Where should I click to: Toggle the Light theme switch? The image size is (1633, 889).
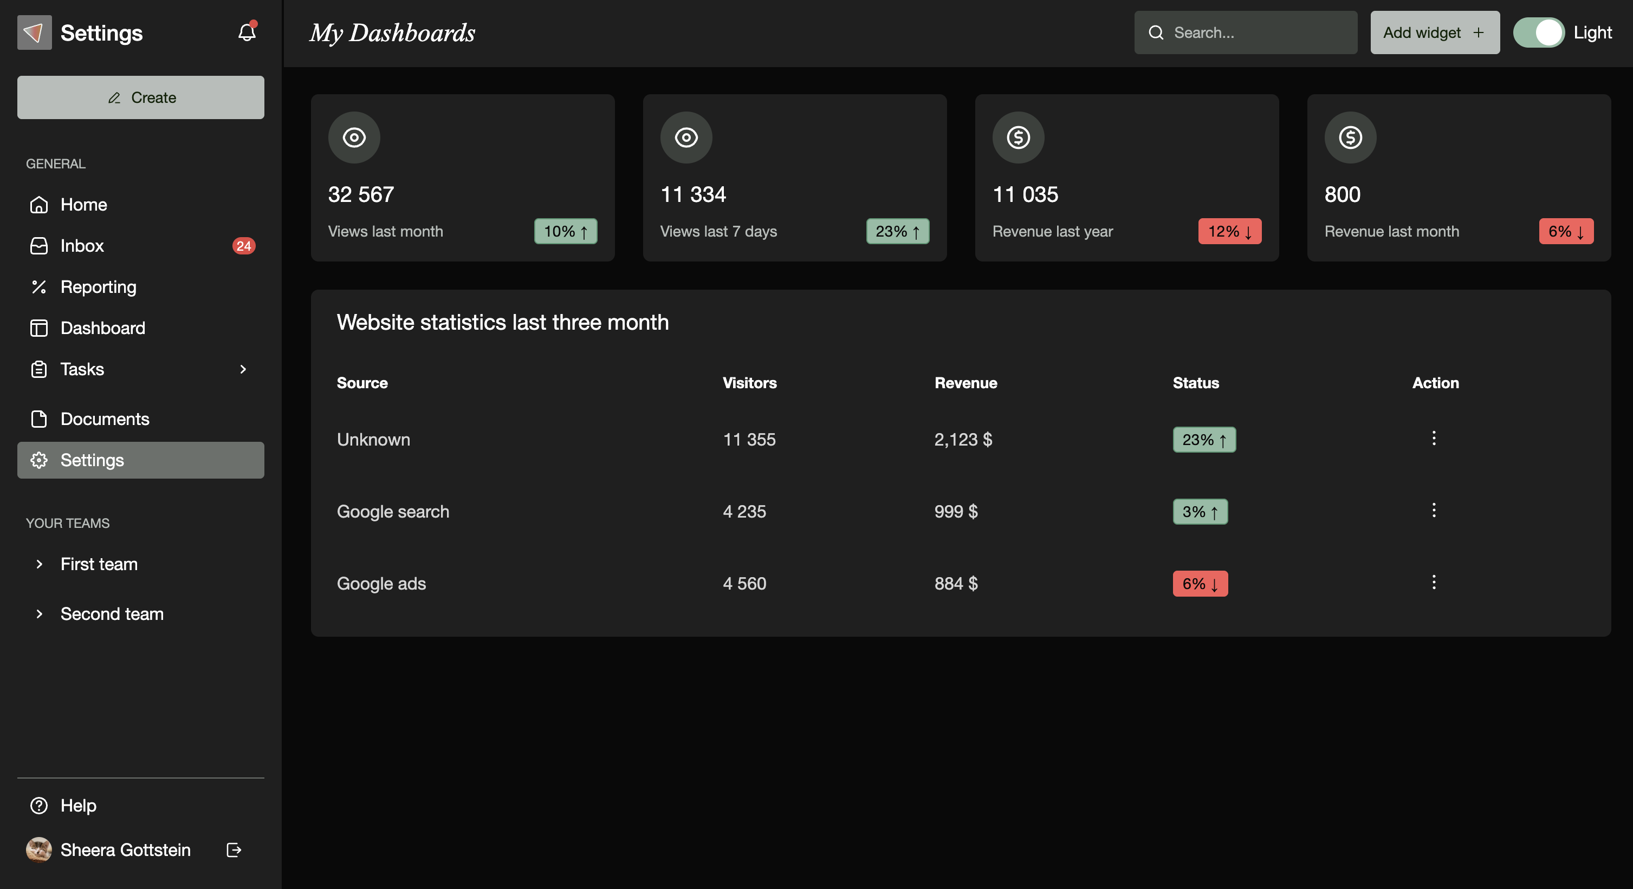point(1539,32)
